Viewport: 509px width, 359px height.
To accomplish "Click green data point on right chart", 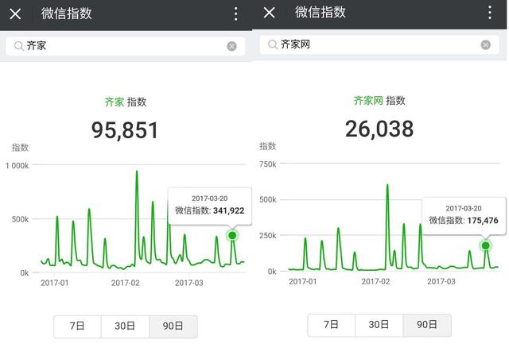I will [x=486, y=245].
